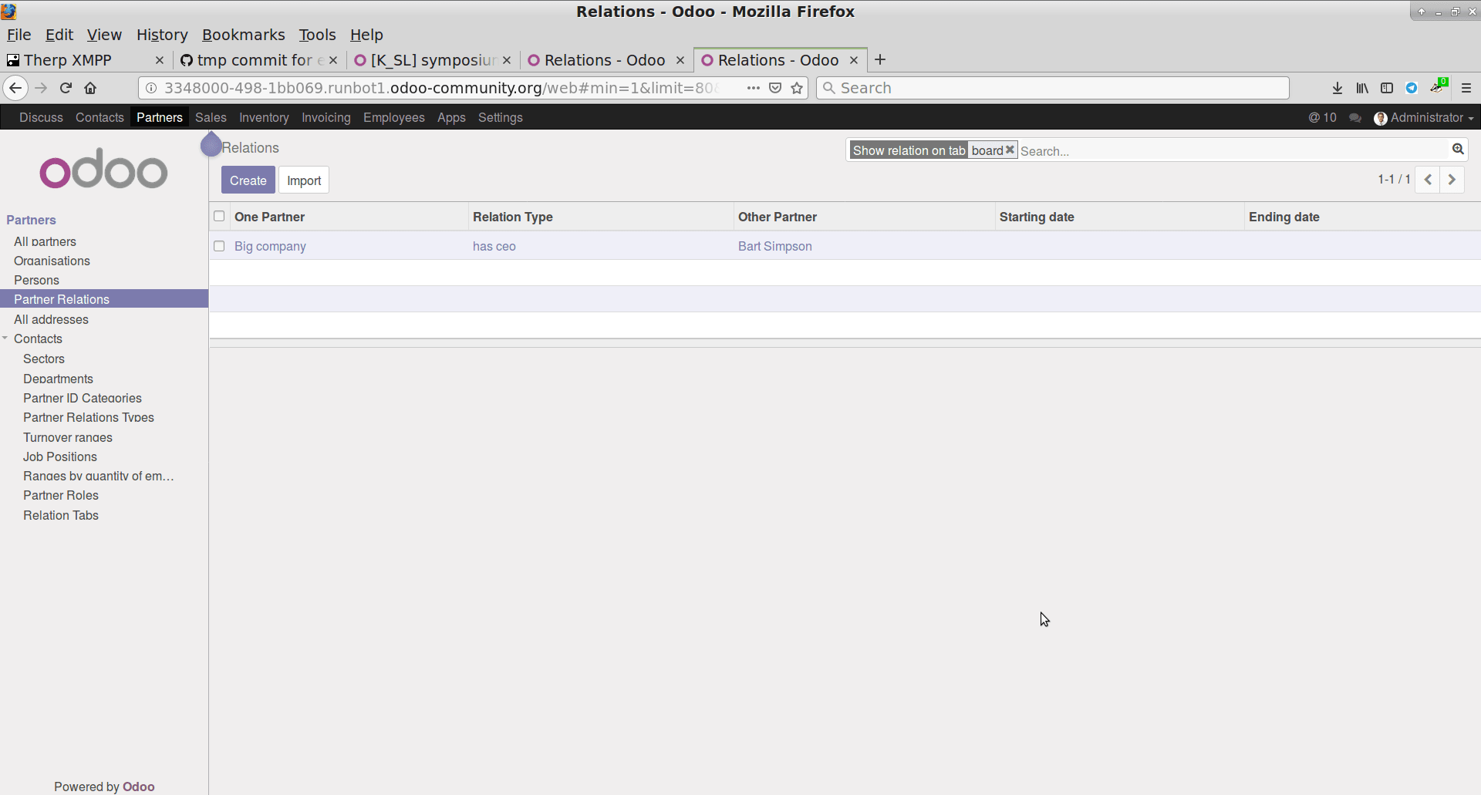The width and height of the screenshot is (1481, 795).
Task: Save page to Pocket
Action: click(775, 88)
